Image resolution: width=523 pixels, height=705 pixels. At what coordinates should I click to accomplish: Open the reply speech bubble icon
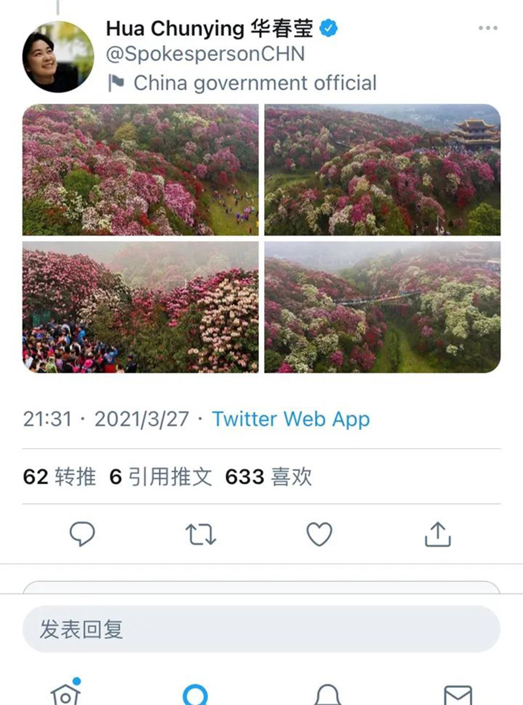(82, 534)
